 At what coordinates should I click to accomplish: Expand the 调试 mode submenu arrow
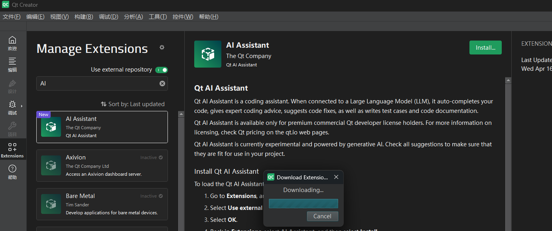click(x=22, y=106)
